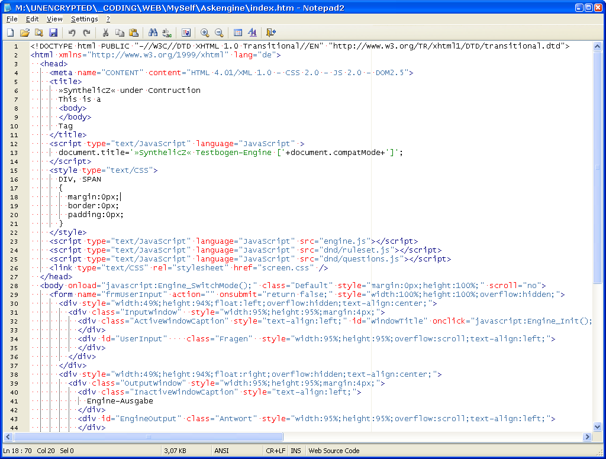Viewport: 606px width, 459px height.
Task: Click the closing "</head>" tag
Action: pos(56,277)
